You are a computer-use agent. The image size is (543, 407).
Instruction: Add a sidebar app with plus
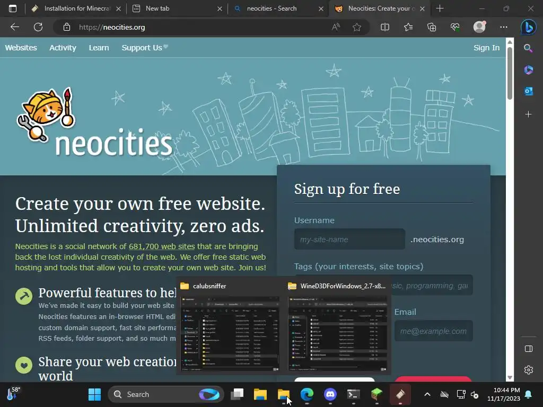click(528, 114)
